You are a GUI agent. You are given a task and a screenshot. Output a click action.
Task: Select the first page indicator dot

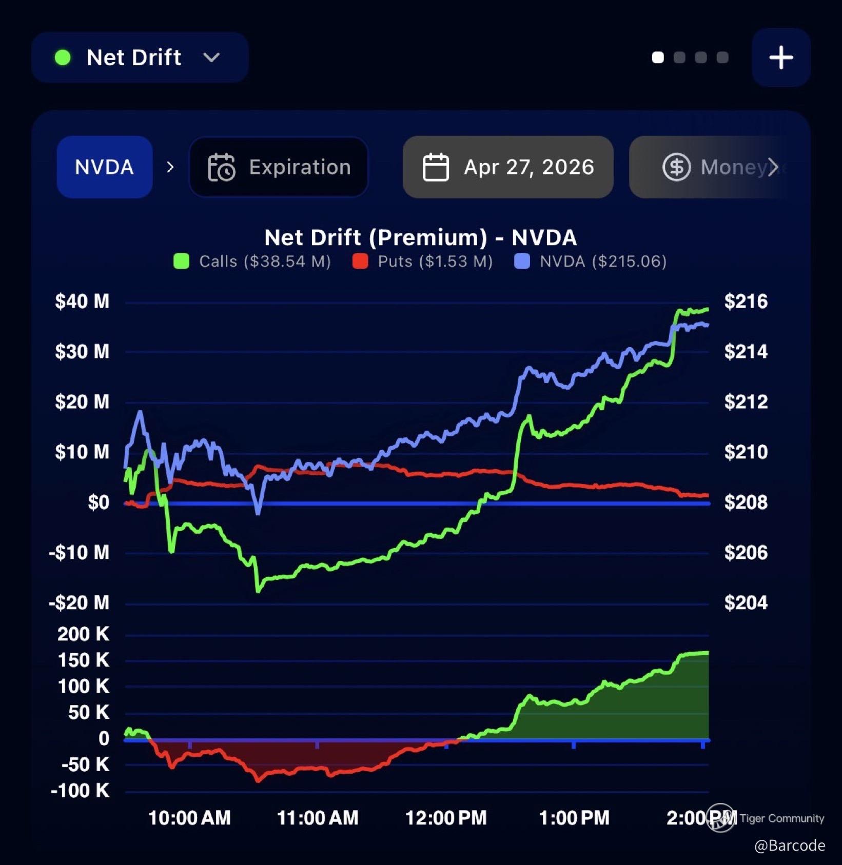point(658,57)
